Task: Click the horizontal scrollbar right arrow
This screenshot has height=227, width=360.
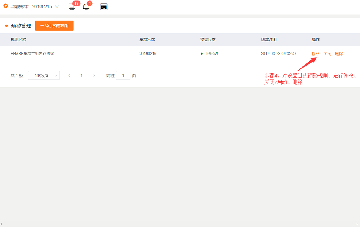Action: point(357,224)
